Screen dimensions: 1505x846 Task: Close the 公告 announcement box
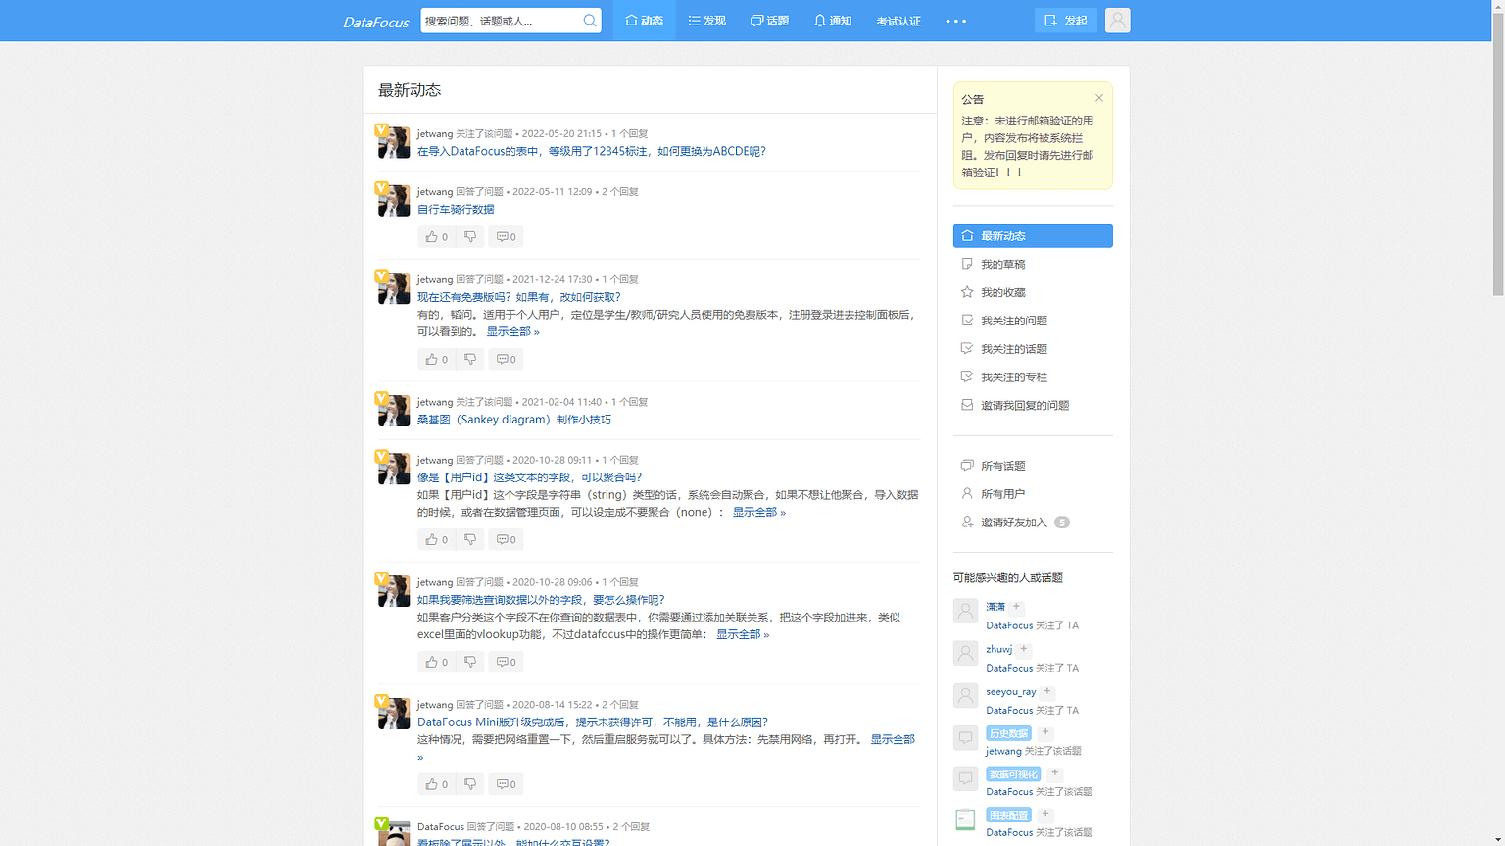click(1099, 98)
